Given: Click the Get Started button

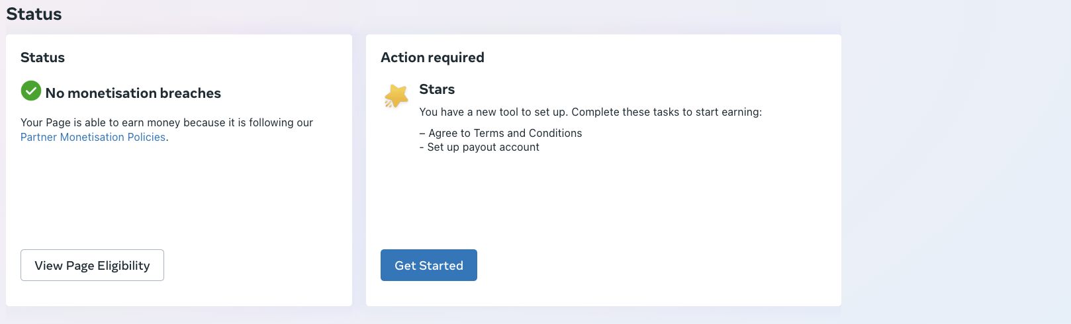Looking at the screenshot, I should (429, 265).
